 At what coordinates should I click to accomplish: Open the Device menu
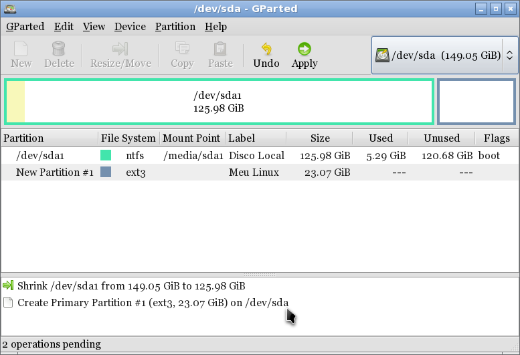(130, 27)
